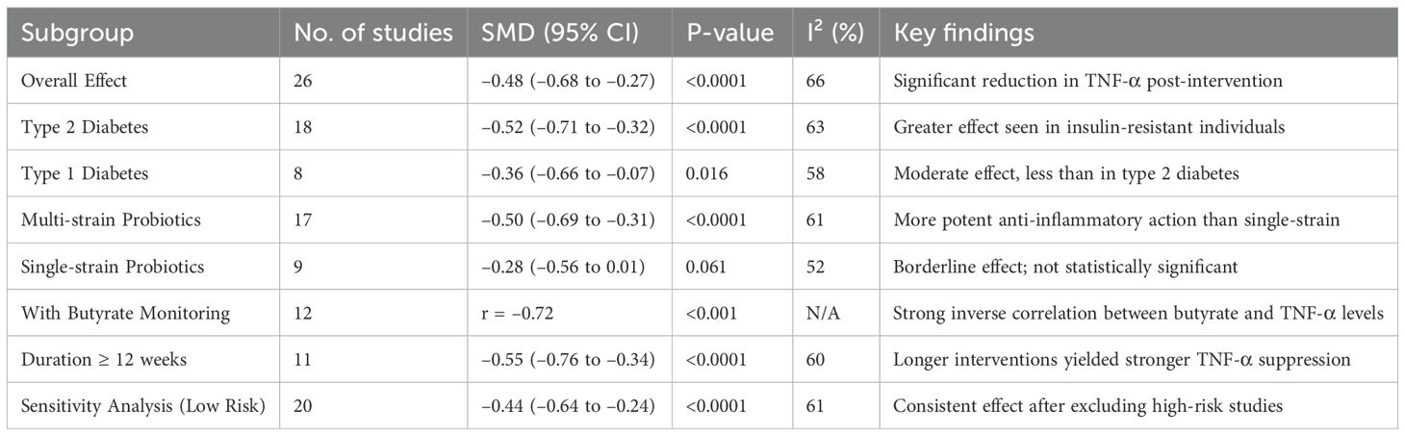Click the −0.48 (−0.68 to −0.27) cell
The width and height of the screenshot is (1405, 436).
click(569, 81)
